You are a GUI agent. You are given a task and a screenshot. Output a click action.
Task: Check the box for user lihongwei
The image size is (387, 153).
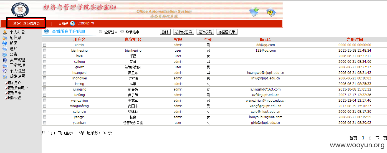point(45,78)
